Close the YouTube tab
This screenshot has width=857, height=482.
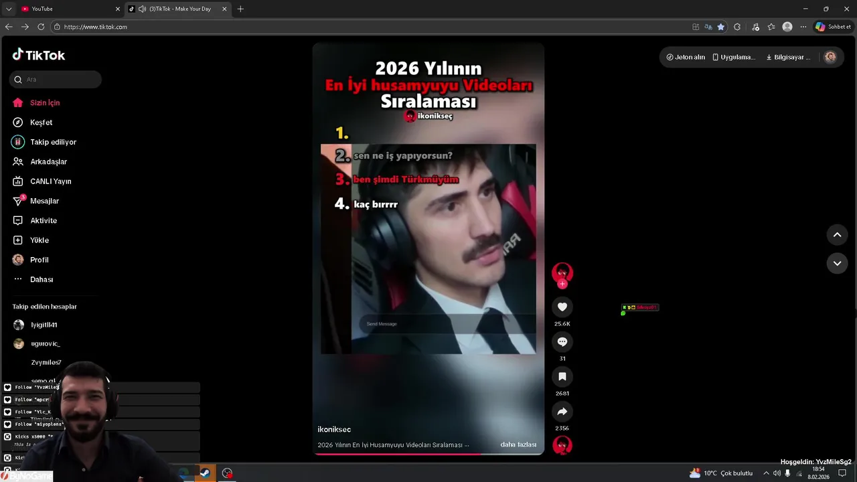pyautogui.click(x=118, y=9)
